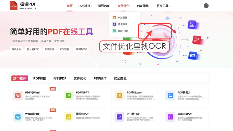This screenshot has height=131, width=233.
Task: Open the PDF转图片 tool card title
Action: coord(184,93)
